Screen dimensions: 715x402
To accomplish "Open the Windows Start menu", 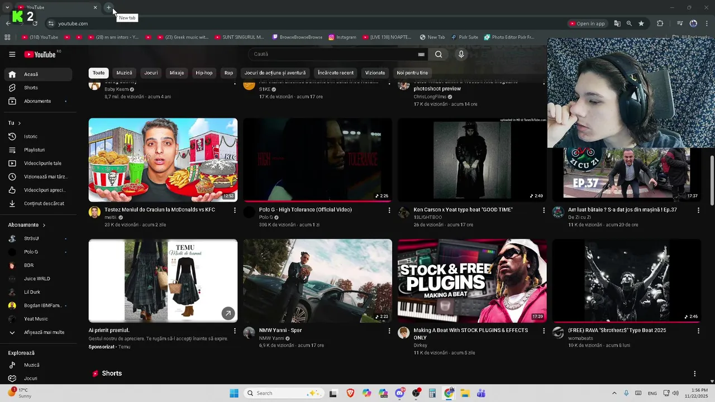I will click(x=234, y=393).
